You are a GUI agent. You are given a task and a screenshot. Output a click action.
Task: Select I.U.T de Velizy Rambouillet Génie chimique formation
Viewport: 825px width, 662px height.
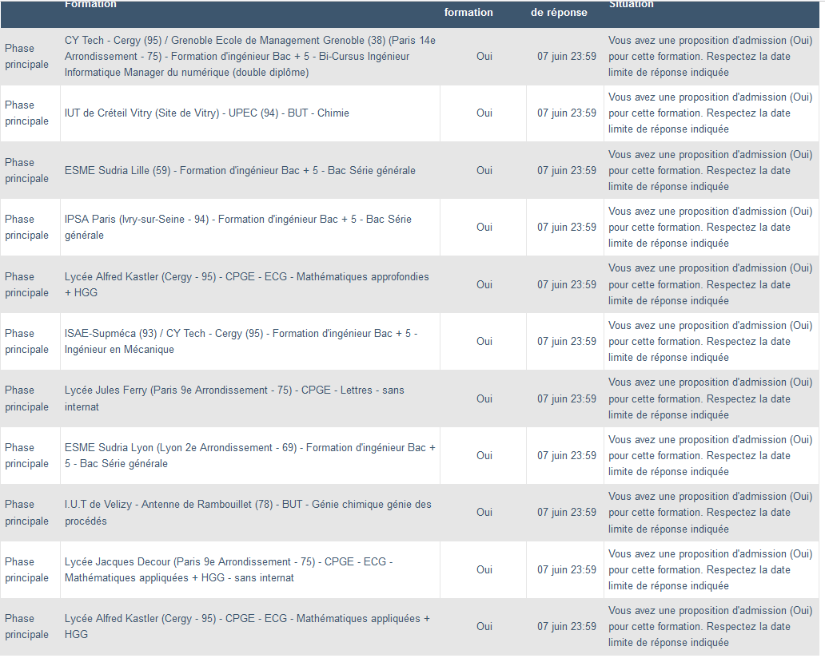[x=248, y=512]
